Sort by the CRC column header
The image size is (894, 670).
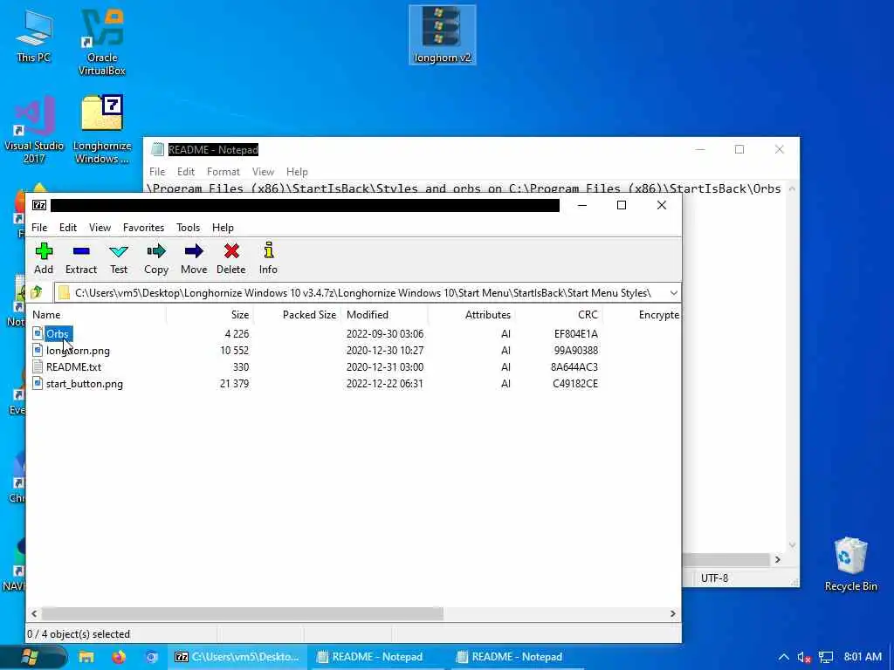(x=560, y=314)
